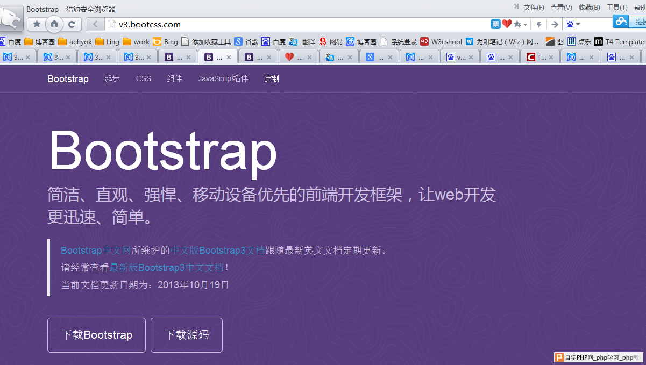This screenshot has height=365, width=646.
Task: Navigate back with the left arrow
Action: coord(95,24)
